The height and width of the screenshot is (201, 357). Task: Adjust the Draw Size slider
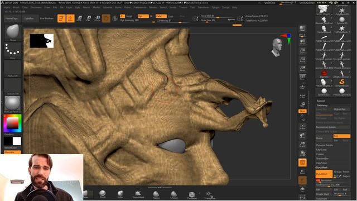pyautogui.click(x=218, y=21)
